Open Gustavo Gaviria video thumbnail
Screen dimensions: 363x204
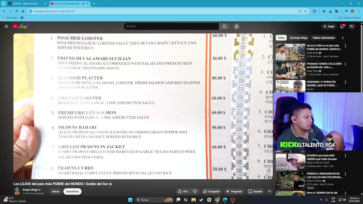[x=290, y=162]
